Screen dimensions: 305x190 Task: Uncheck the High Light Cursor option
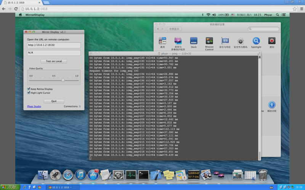[x=29, y=93]
